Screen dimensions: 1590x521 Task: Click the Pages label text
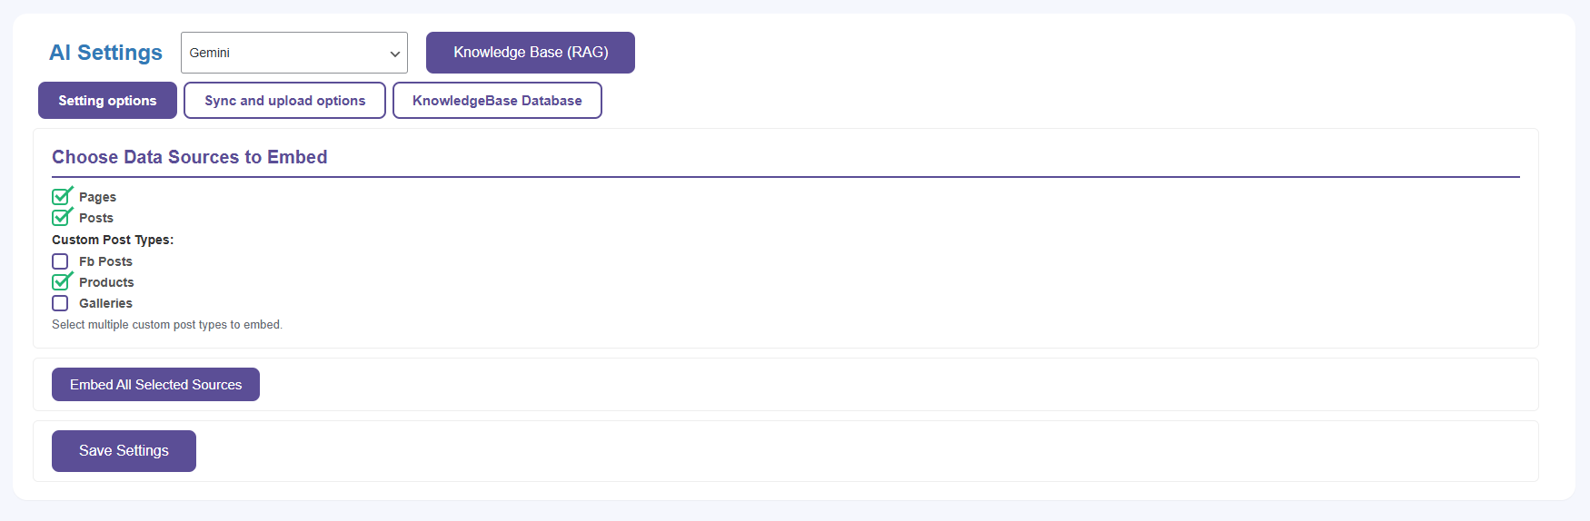pyautogui.click(x=97, y=197)
